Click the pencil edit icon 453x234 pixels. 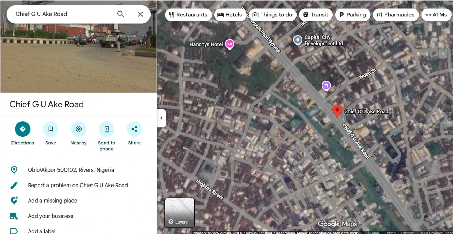pos(14,185)
